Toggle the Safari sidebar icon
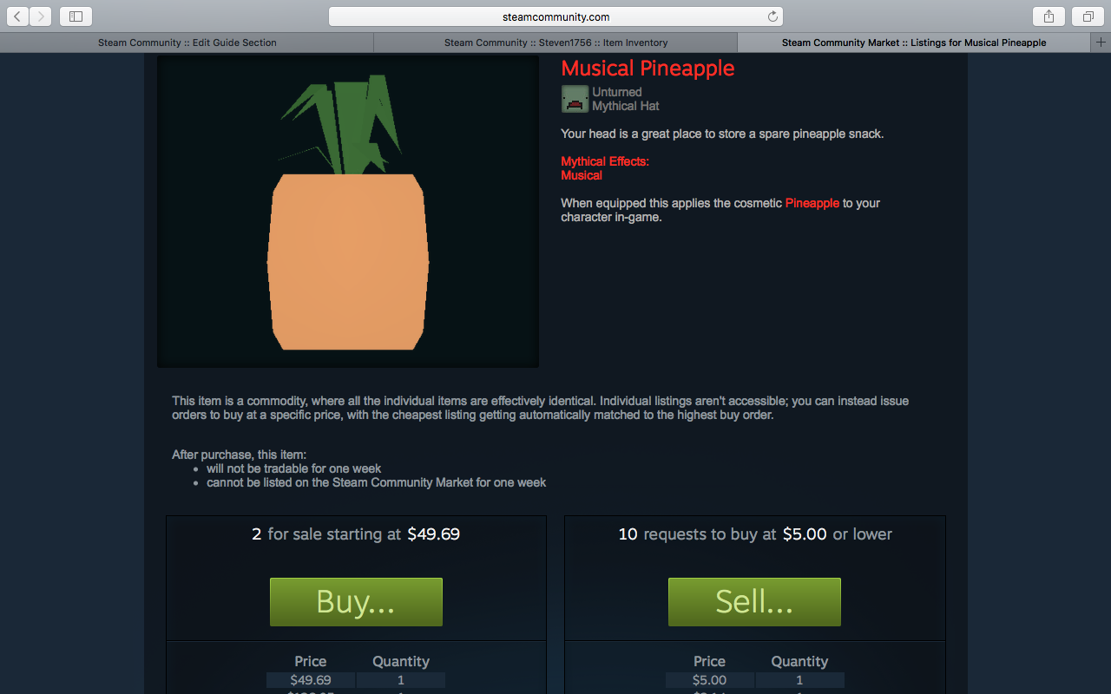This screenshot has height=694, width=1111. 76,16
